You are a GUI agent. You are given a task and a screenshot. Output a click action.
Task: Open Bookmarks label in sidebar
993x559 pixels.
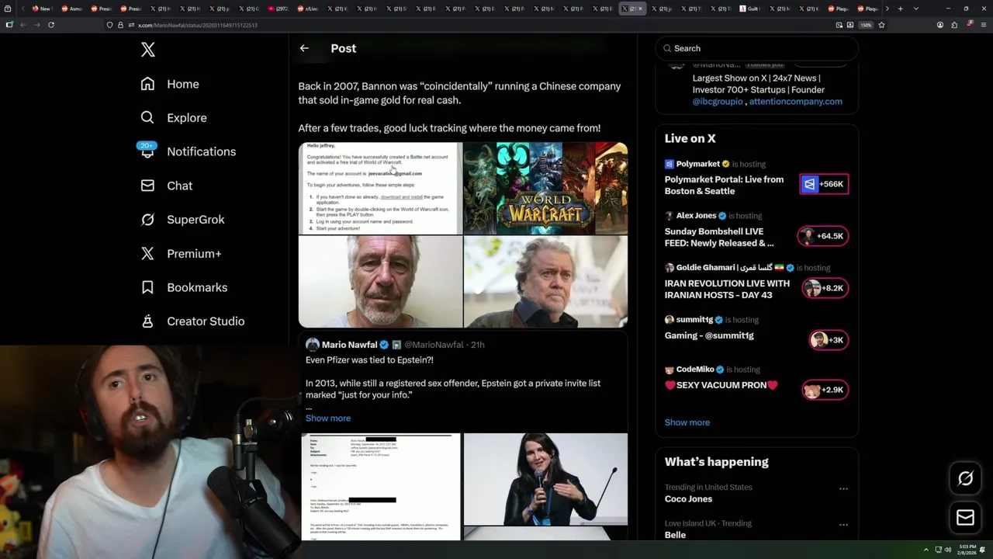(x=197, y=287)
